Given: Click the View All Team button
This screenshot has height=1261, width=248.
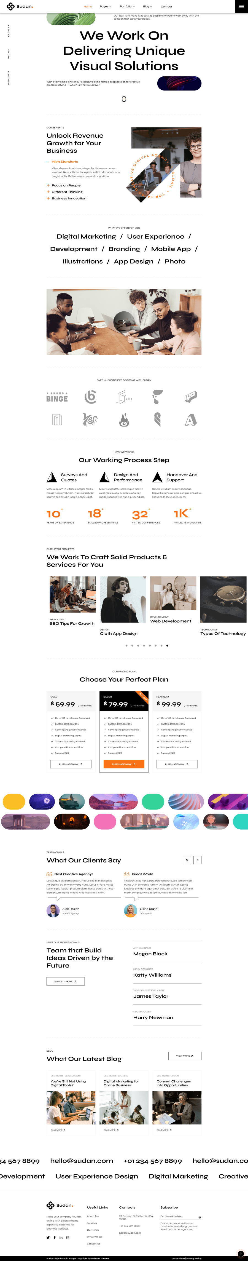Looking at the screenshot, I should [x=66, y=981].
